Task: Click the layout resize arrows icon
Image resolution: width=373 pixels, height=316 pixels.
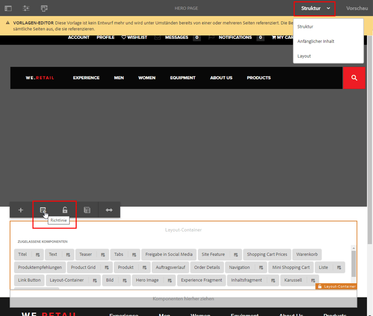Action: coord(109,210)
